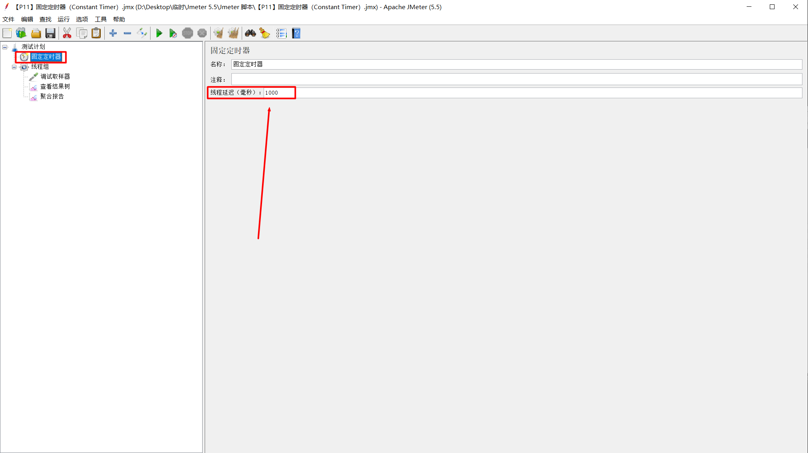Screen dimensions: 808x453
Task: Open the Function Helper list icon
Action: pyautogui.click(x=281, y=33)
